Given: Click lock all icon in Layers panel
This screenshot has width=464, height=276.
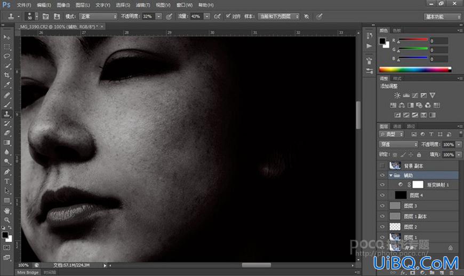Looking at the screenshot, I should (x=419, y=155).
